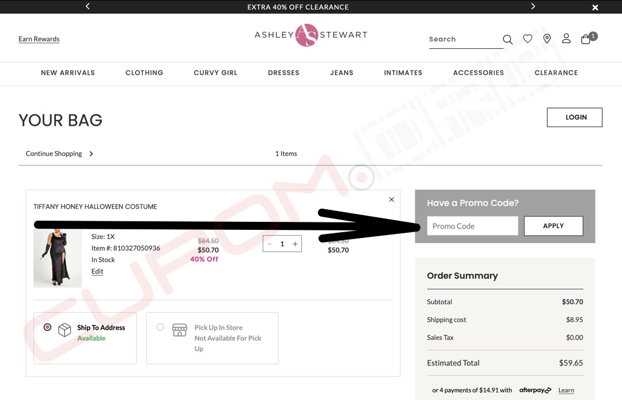Screen dimensions: 622x400
Task: Open Jeans menu
Action: [x=342, y=73]
